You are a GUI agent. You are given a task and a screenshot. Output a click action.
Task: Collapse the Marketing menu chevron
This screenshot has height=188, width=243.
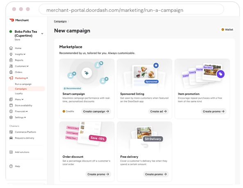coord(27,78)
